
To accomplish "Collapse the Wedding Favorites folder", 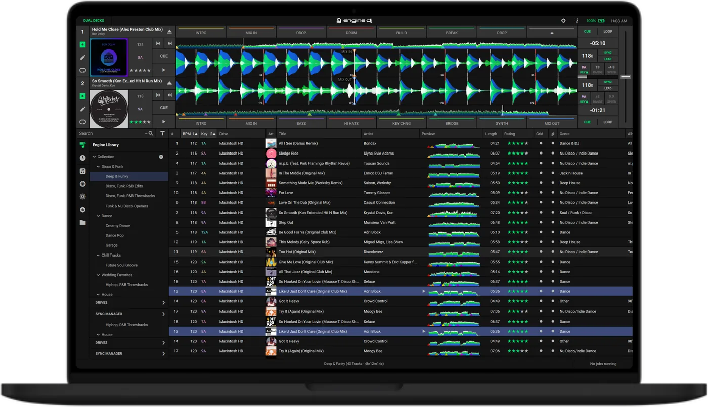I will pos(98,275).
